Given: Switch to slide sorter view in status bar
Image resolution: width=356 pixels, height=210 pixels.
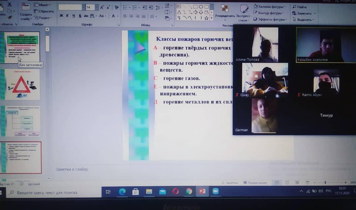Looking at the screenshot, I should point(287,182).
